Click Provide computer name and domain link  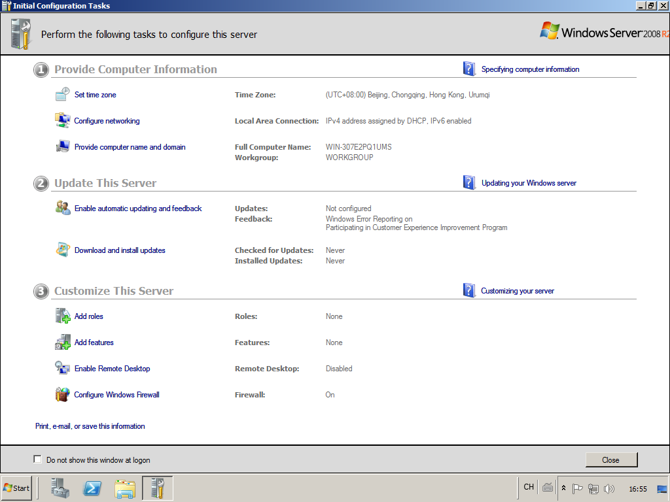pos(130,147)
